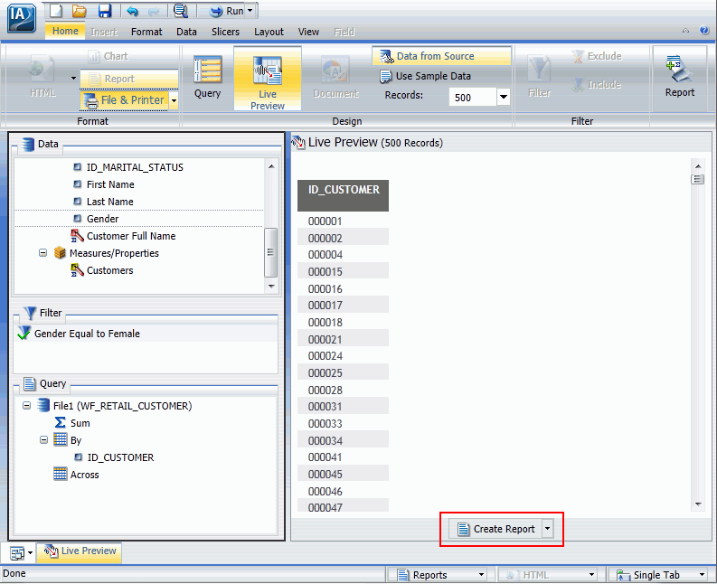The height and width of the screenshot is (584, 717).
Task: Collapse File1 (WF_RETAIL_CUSTOMER) query node
Action: click(x=27, y=406)
